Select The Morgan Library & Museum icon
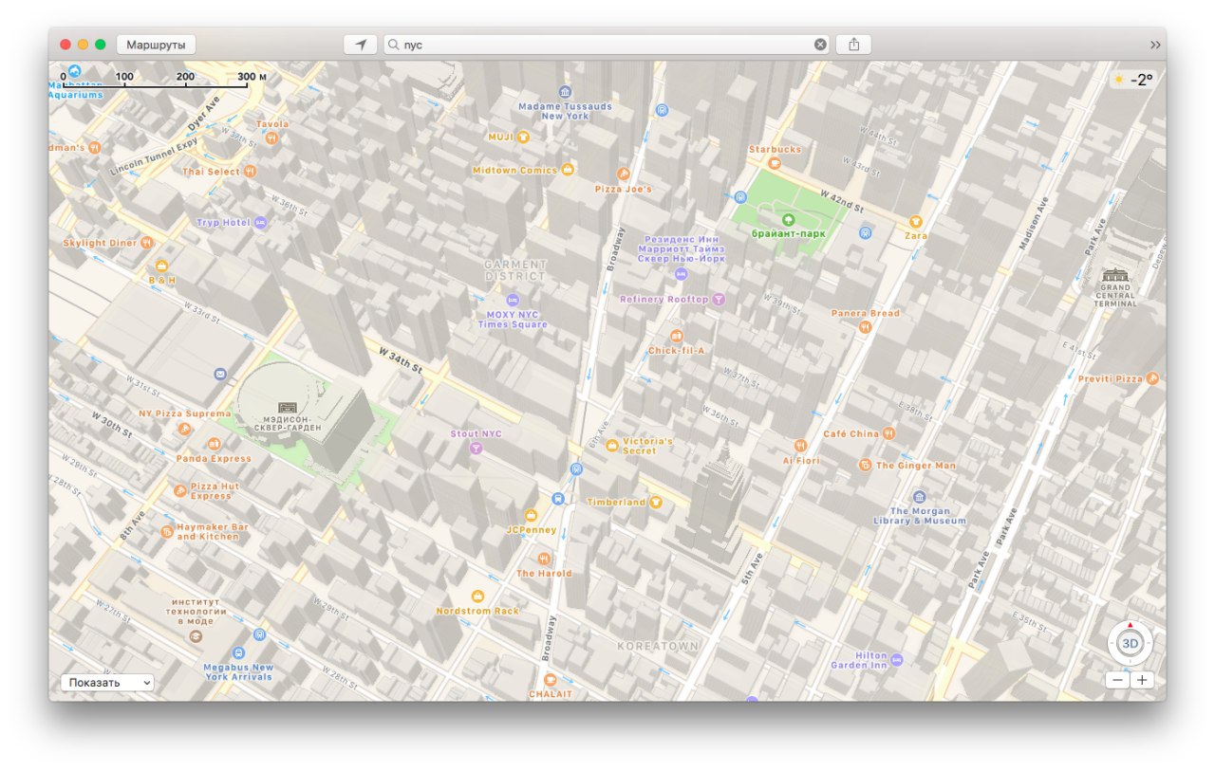1215x771 pixels. pyautogui.click(x=919, y=497)
